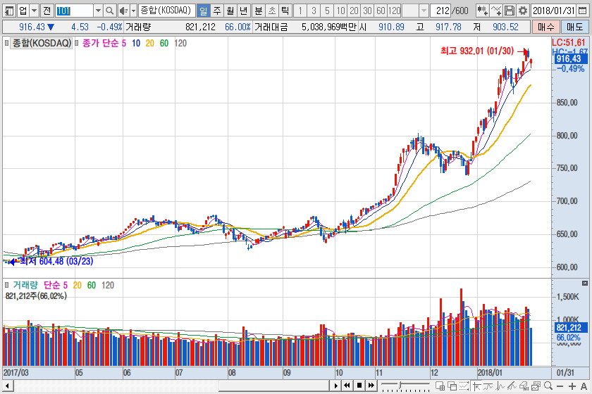
Task: Select the minute (분) chart tab
Action: (x=257, y=11)
